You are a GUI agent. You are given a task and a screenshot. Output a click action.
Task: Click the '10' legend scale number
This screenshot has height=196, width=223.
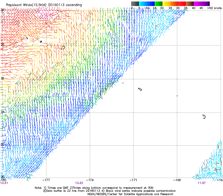(147, 8)
